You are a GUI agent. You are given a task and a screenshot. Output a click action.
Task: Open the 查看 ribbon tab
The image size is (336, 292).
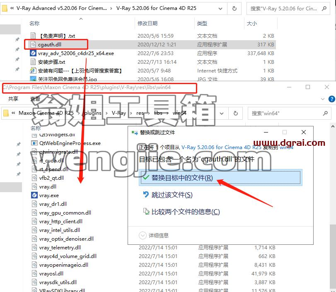35,99
